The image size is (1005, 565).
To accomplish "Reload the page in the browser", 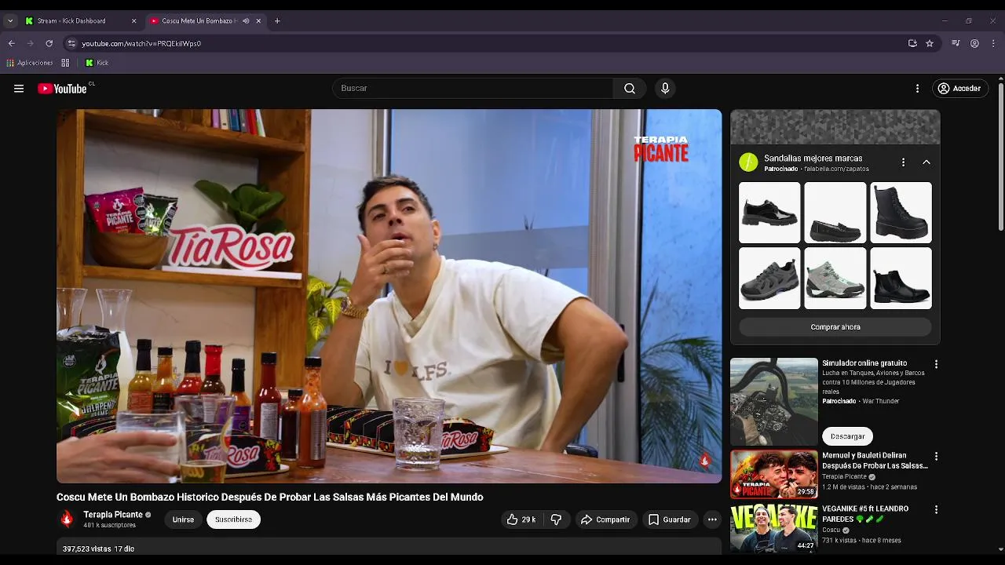I will pos(49,43).
